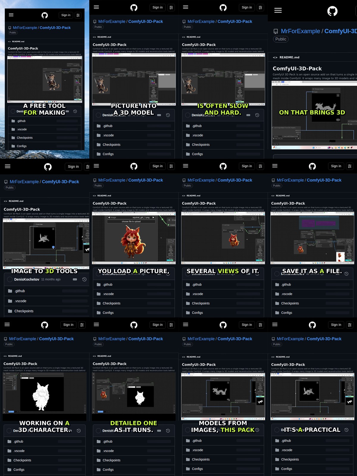Open DenisKochetov author link in 'IMAGE TO 3D TOOLS' frame

click(27, 280)
